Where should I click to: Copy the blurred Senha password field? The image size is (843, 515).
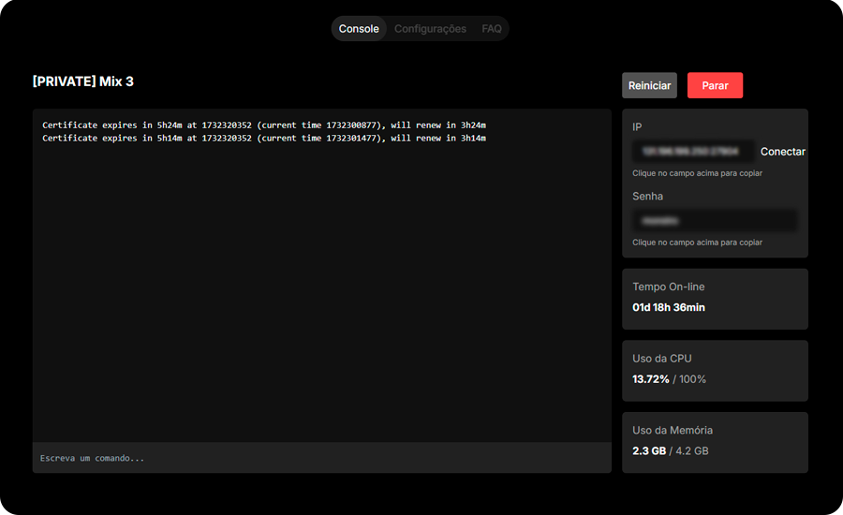(715, 221)
